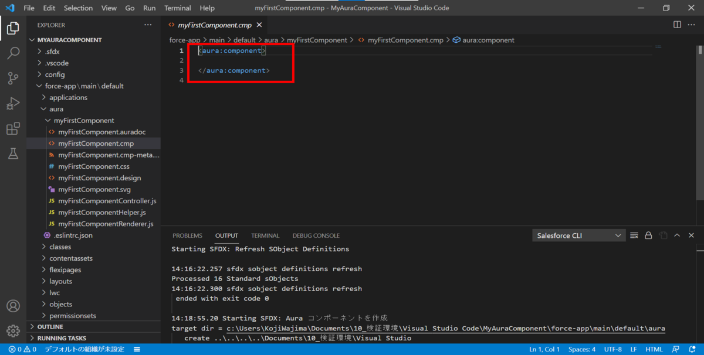Open editor more actions ellipsis

pyautogui.click(x=692, y=25)
